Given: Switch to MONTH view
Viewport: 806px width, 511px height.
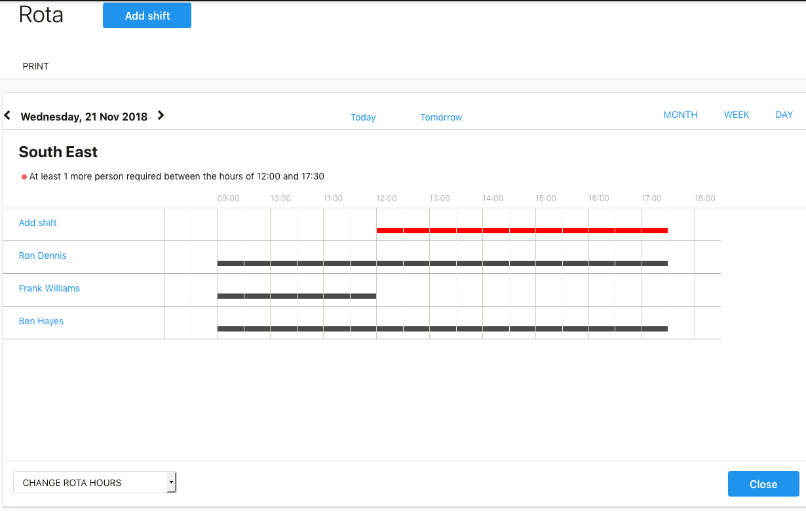Looking at the screenshot, I should tap(680, 115).
